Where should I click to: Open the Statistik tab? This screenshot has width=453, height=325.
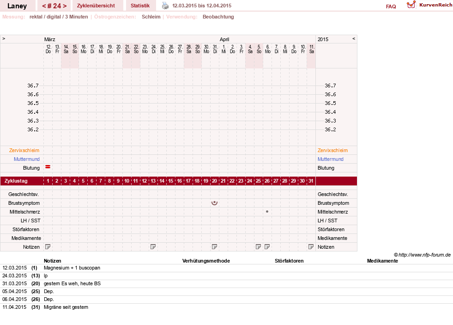[140, 6]
